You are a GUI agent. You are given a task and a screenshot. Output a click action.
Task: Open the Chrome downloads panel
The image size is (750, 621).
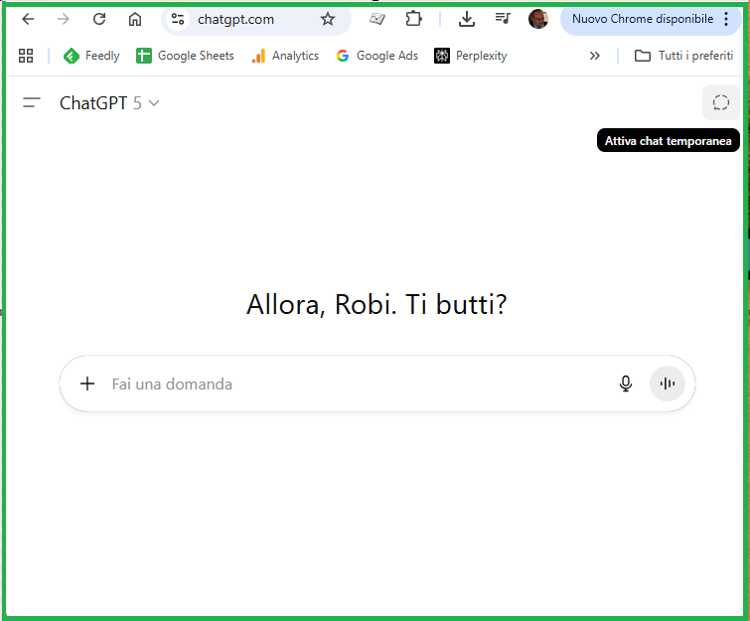[466, 19]
